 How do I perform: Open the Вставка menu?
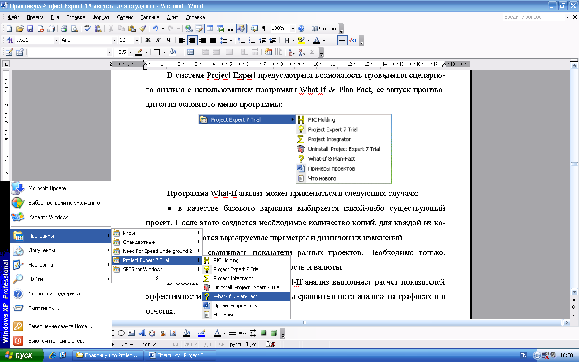pos(76,17)
